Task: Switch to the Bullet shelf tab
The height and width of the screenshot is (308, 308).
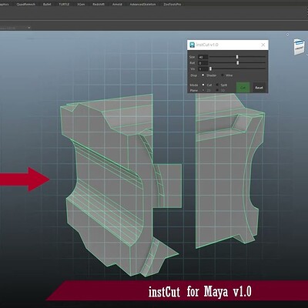Action: (47, 5)
